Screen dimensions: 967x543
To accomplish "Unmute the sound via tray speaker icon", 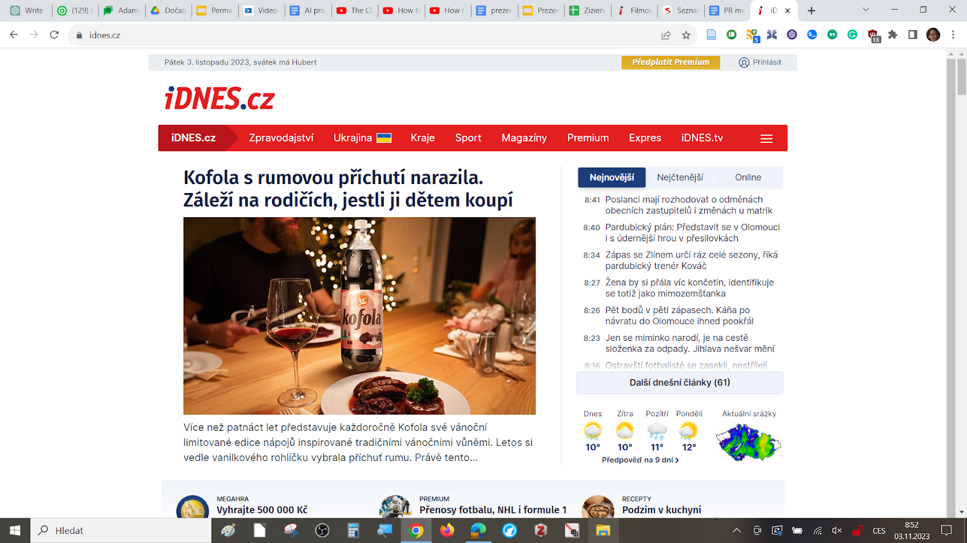I will [837, 530].
